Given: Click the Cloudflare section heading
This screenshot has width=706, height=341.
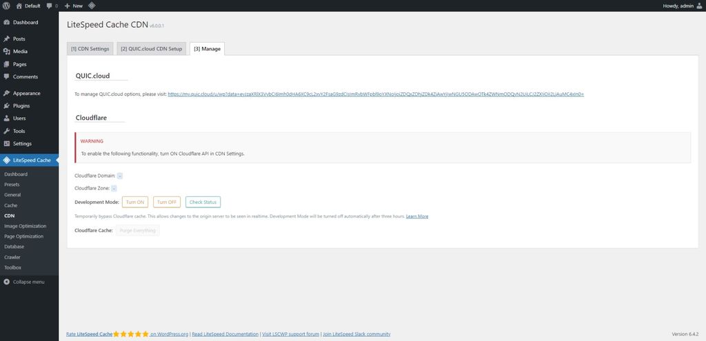Looking at the screenshot, I should tap(92, 117).
